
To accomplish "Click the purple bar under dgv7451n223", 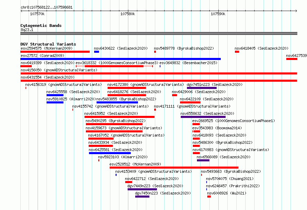I will tap(202, 88).
